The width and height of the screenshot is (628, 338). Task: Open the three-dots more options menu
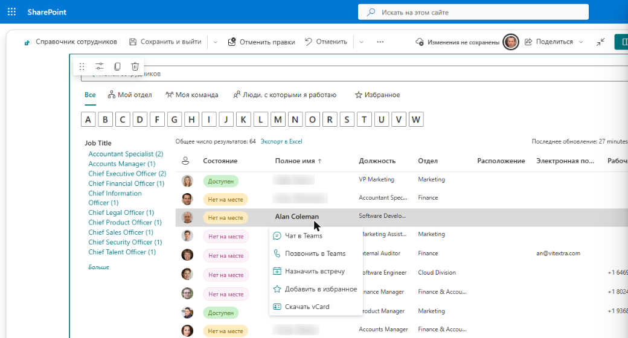tap(380, 42)
